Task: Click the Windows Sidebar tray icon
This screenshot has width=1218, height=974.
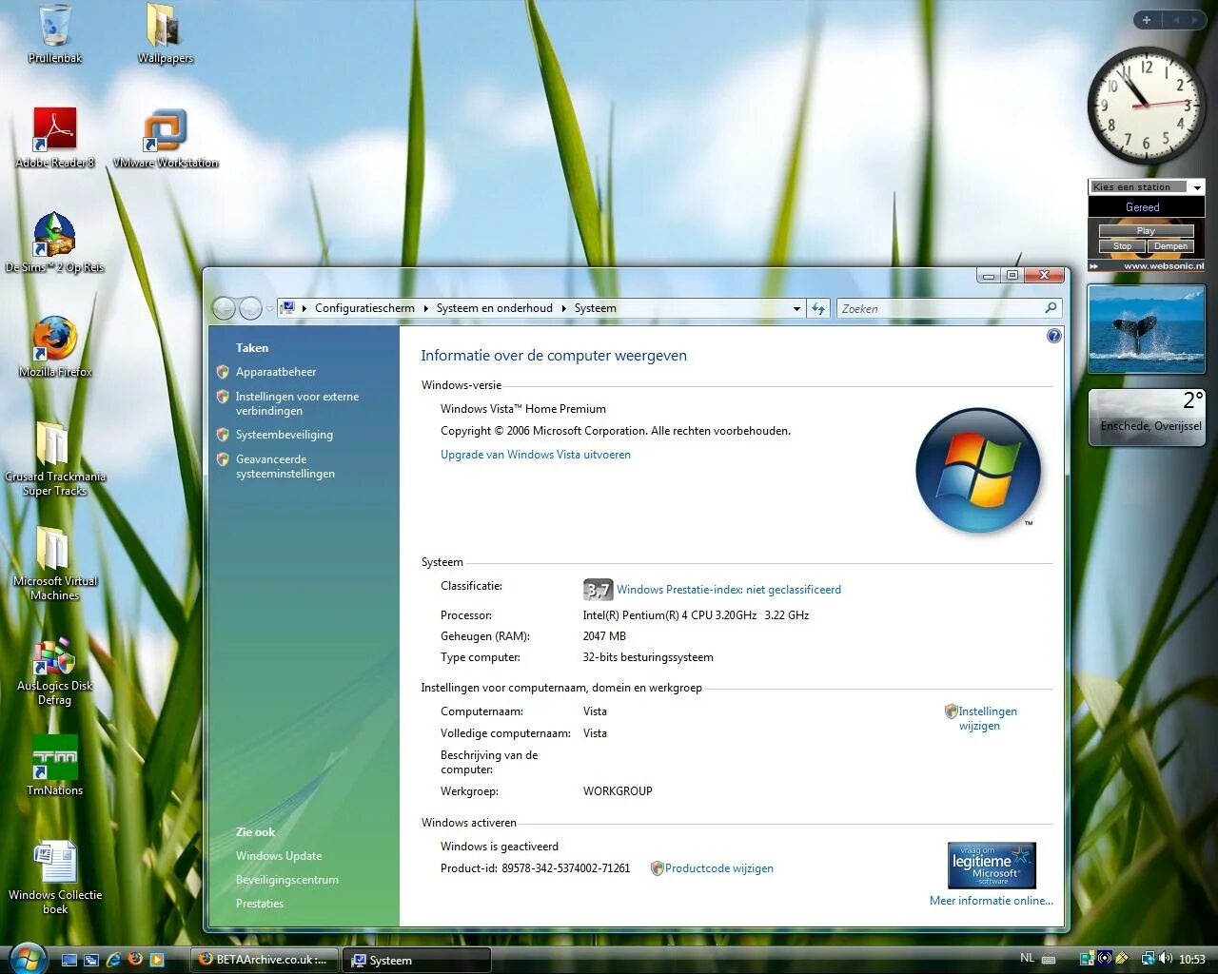Action: 1087,959
